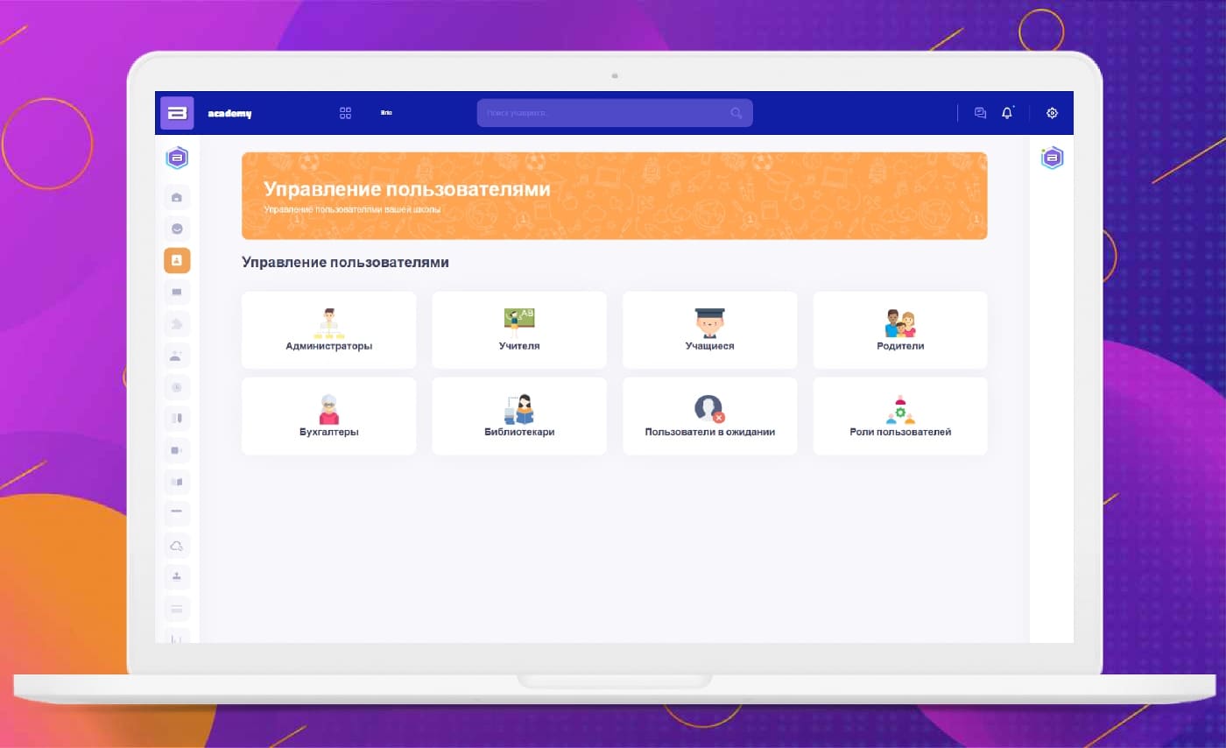Select the Учащиеся card
This screenshot has height=748, width=1226.
click(709, 330)
